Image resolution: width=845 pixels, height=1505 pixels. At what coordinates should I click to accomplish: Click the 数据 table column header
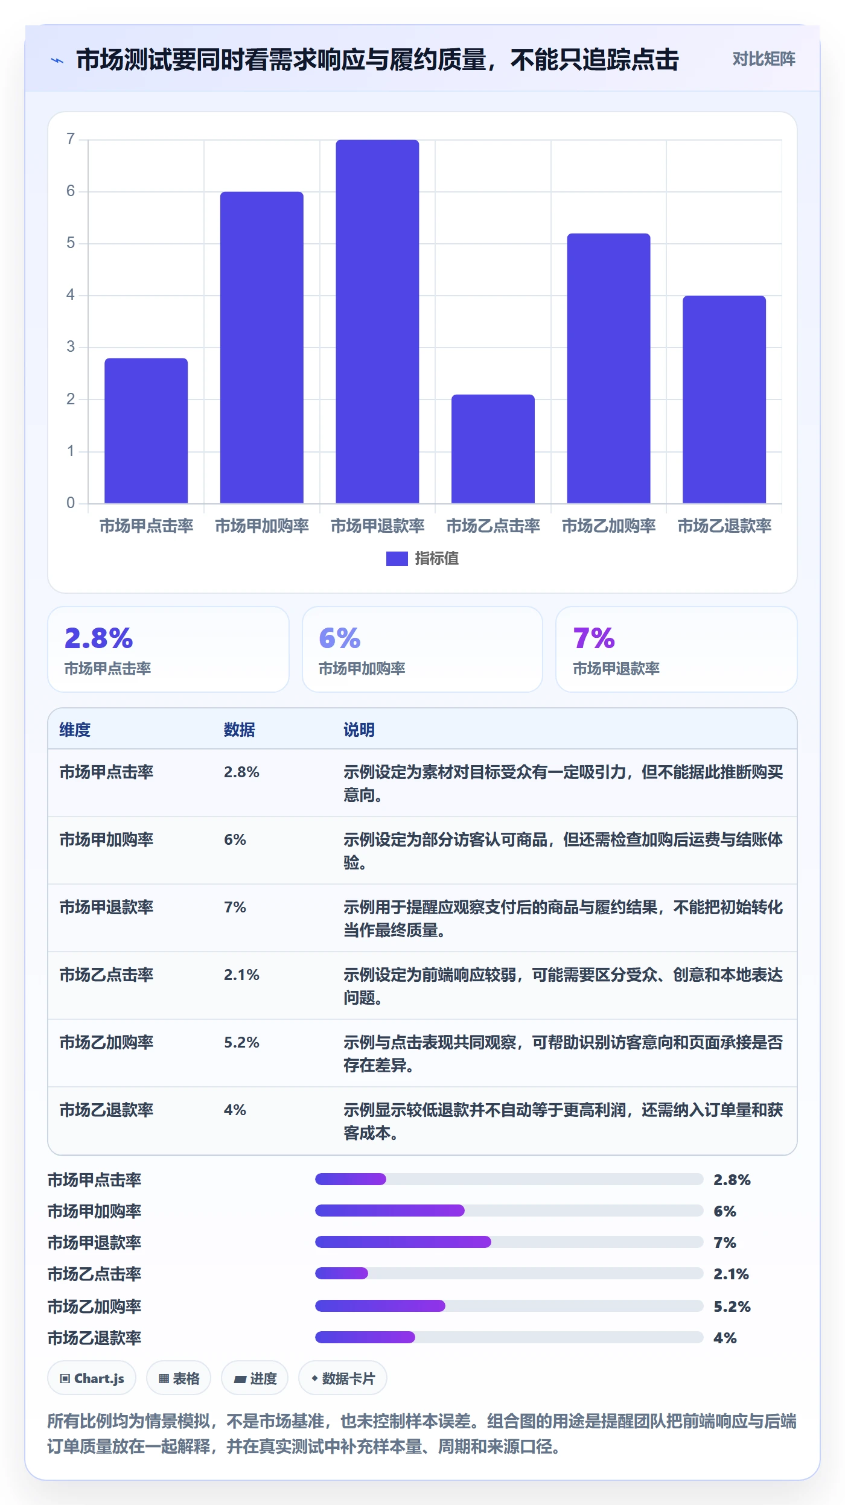click(240, 730)
